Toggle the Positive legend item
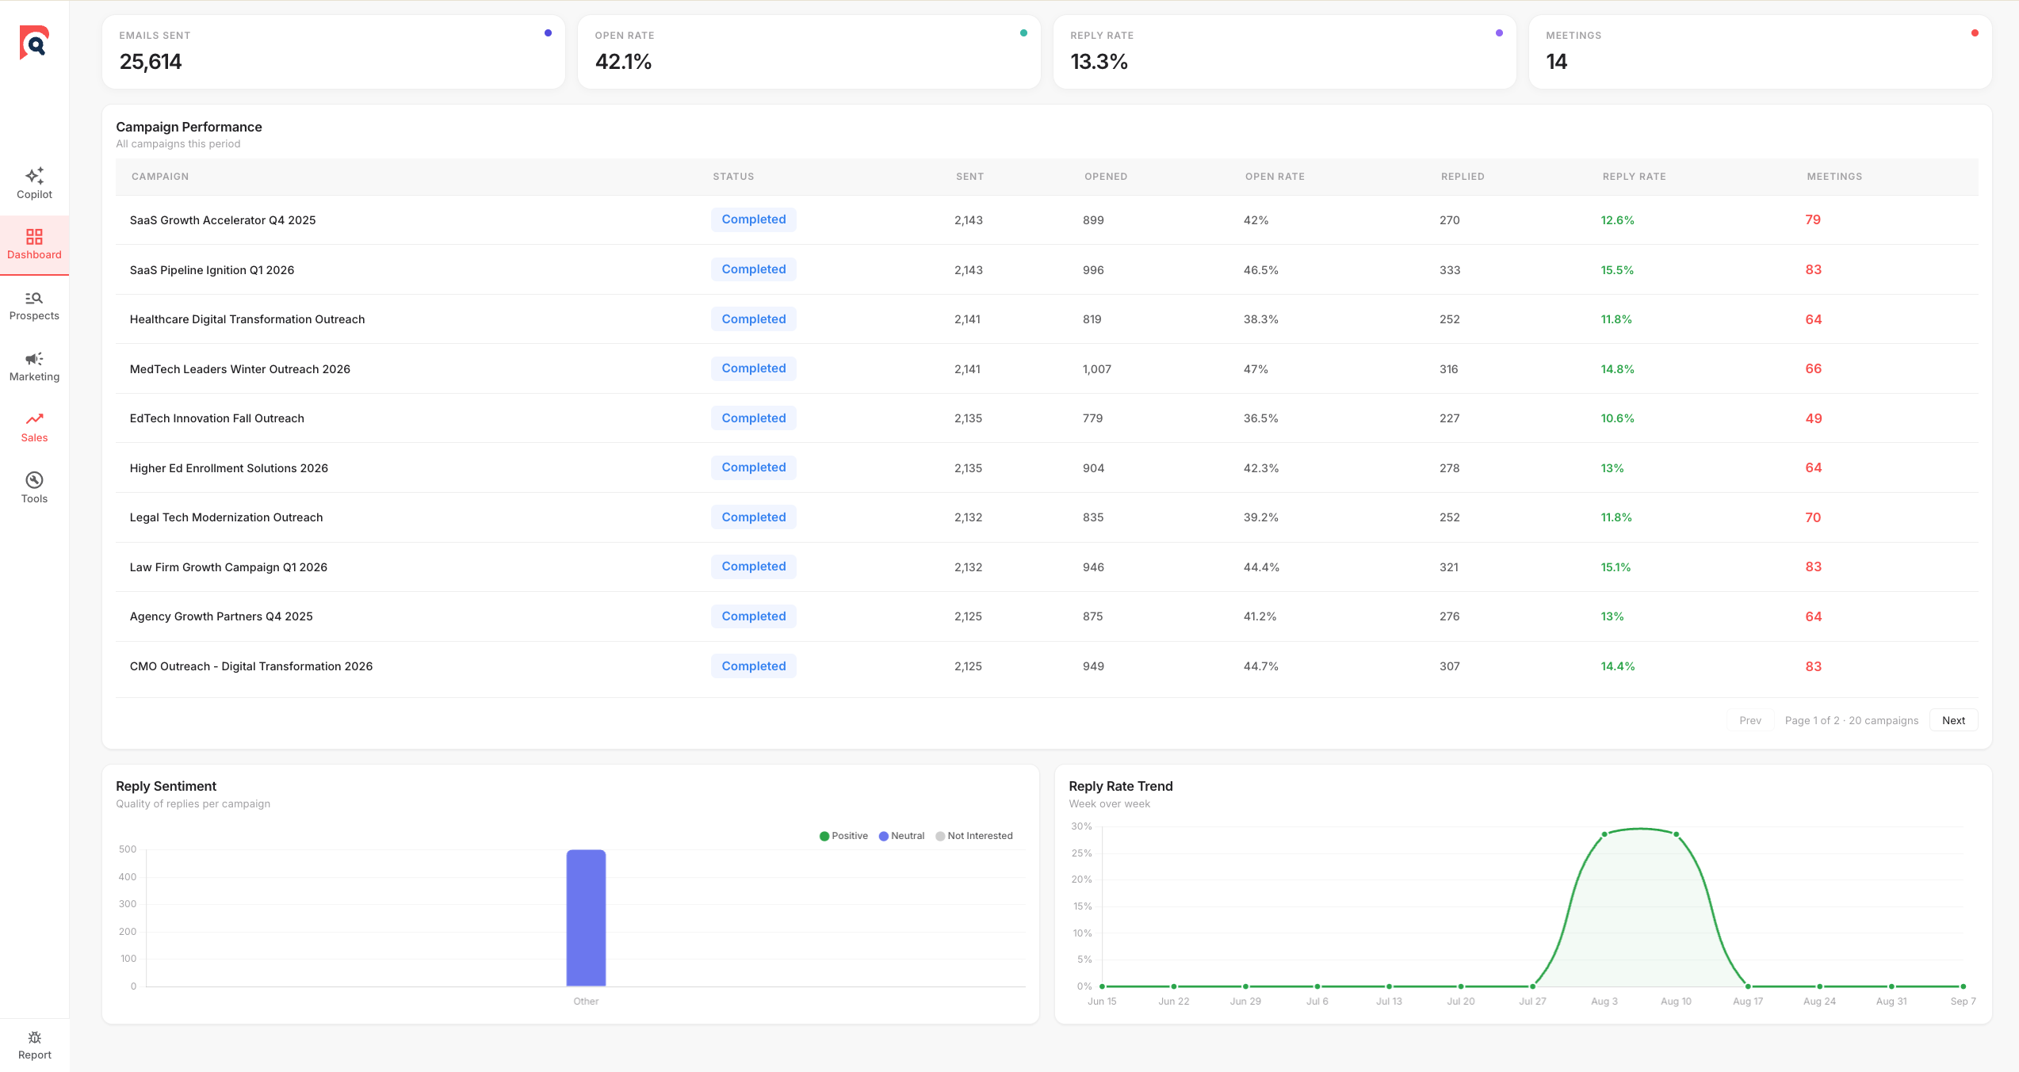 (843, 836)
